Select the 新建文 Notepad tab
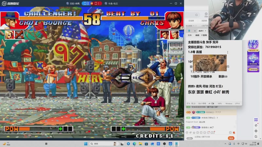The image size is (262, 147). click(201, 31)
